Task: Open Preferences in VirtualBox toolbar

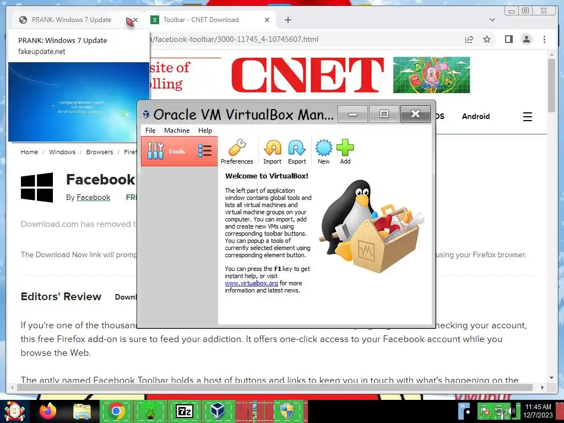Action: pyautogui.click(x=237, y=151)
